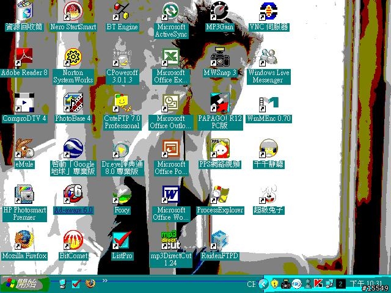Open the Microsoft ActiveSync shortcut

pos(170,11)
